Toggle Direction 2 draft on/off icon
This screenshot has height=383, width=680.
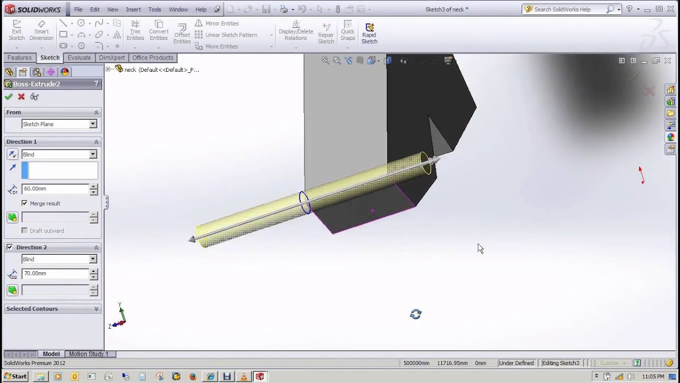(x=12, y=290)
